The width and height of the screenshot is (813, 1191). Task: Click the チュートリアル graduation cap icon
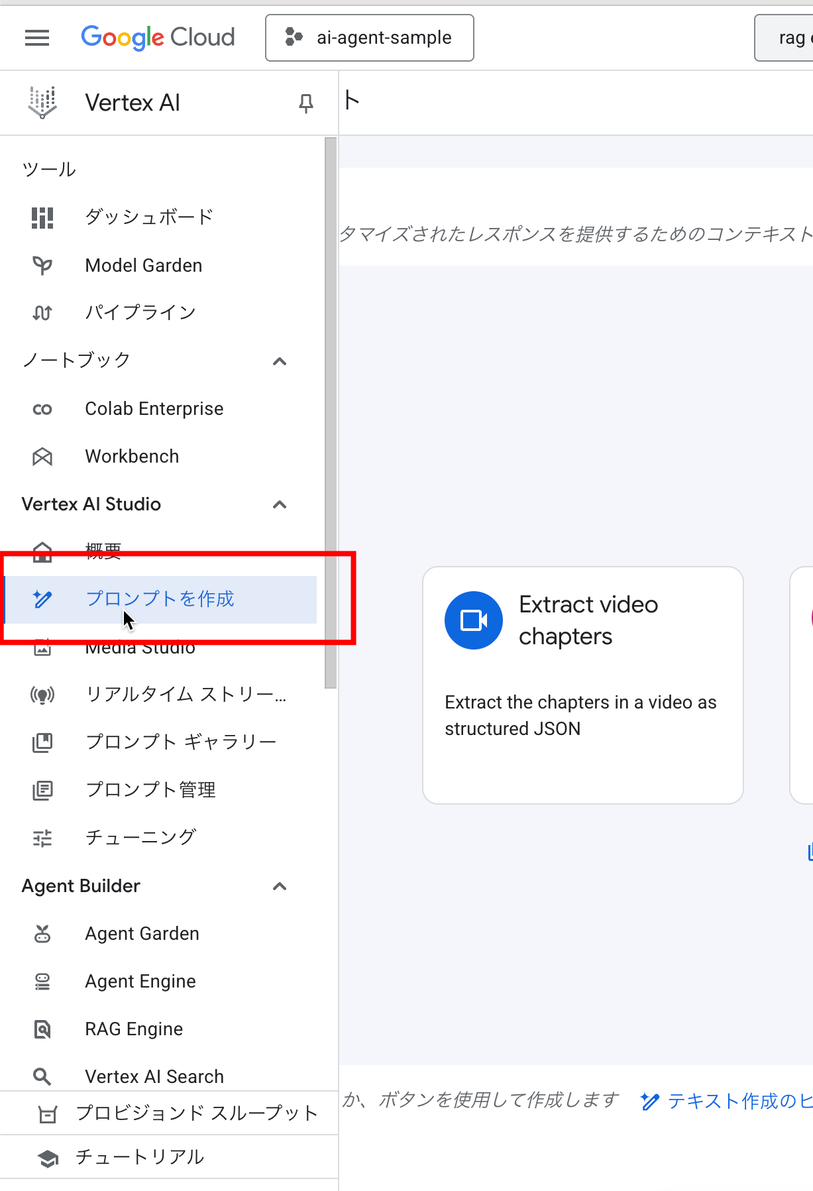(x=48, y=1158)
